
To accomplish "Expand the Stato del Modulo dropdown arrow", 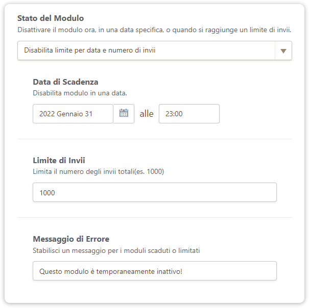I will [x=283, y=50].
